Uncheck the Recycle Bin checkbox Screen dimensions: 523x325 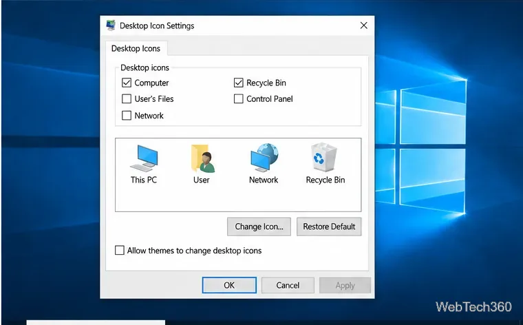pos(239,83)
